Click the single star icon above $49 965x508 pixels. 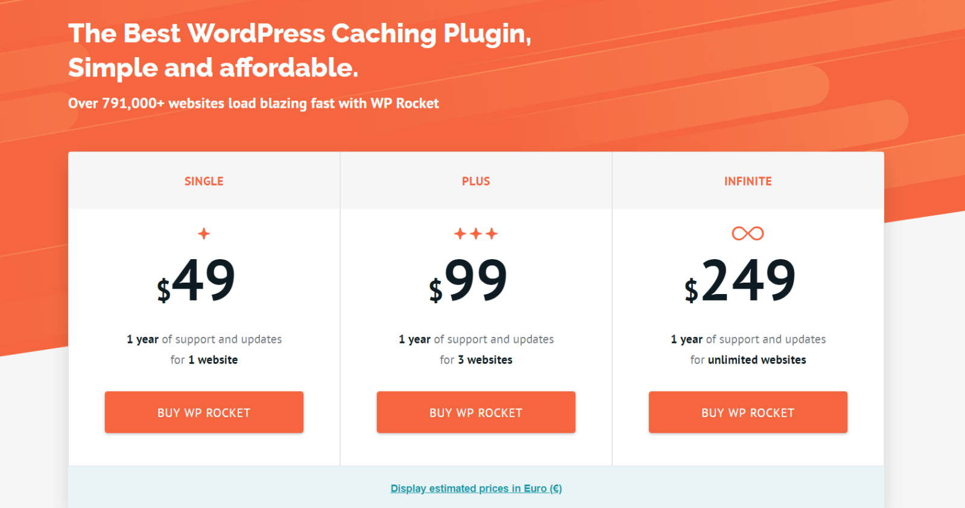(x=204, y=233)
